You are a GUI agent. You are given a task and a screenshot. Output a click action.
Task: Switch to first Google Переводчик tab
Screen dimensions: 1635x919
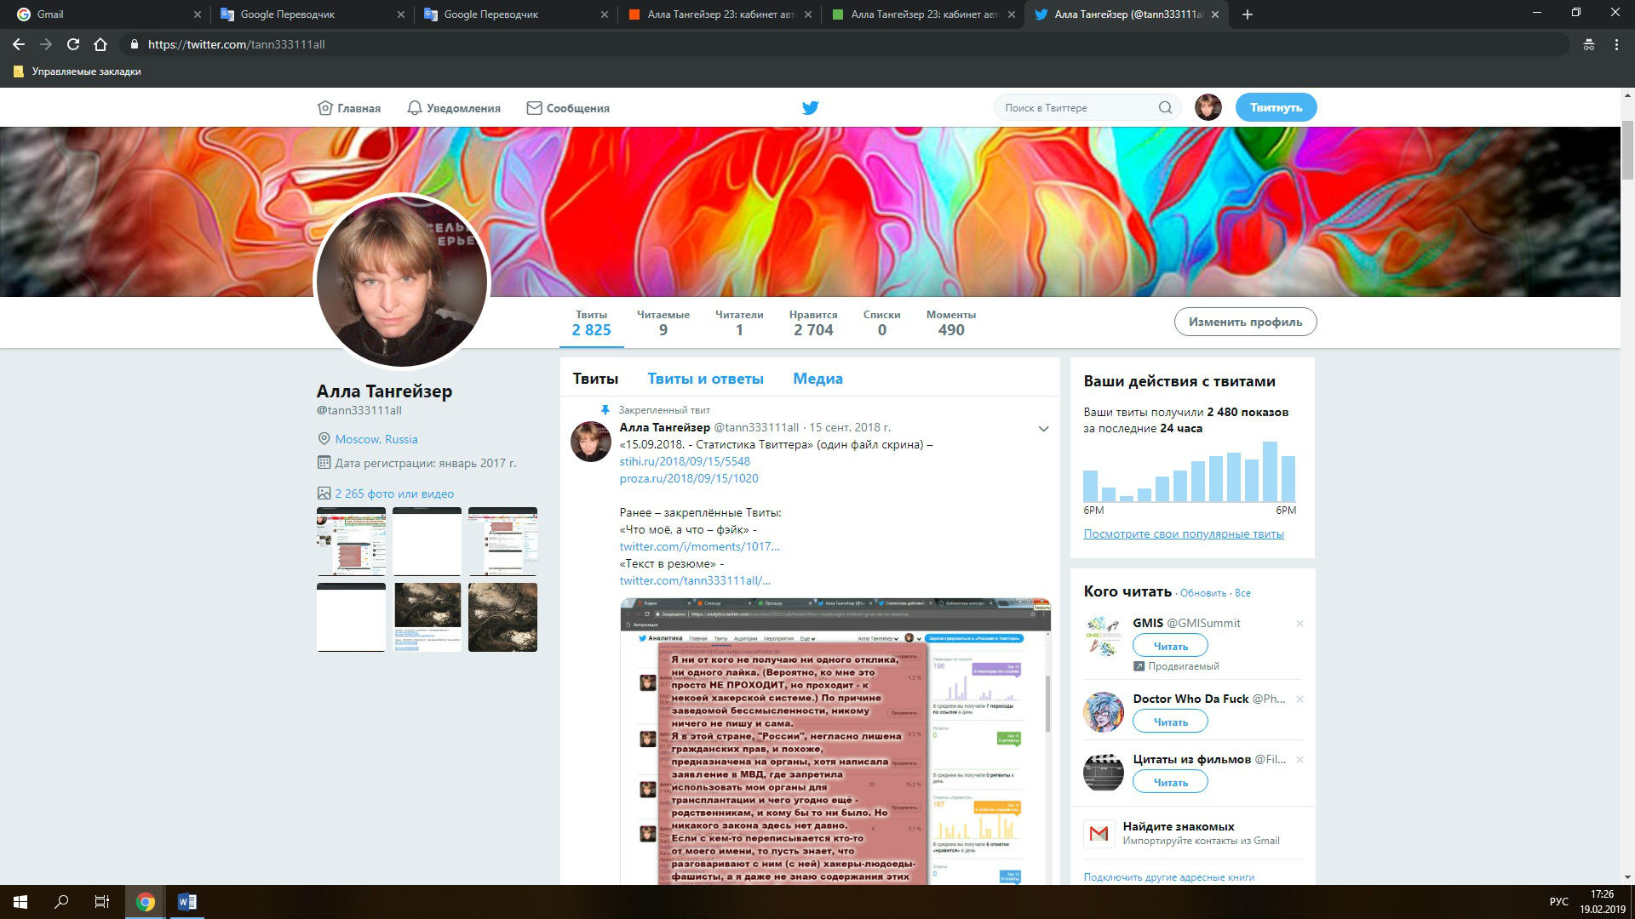click(311, 14)
